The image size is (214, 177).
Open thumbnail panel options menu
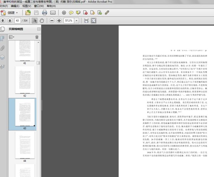[11, 37]
